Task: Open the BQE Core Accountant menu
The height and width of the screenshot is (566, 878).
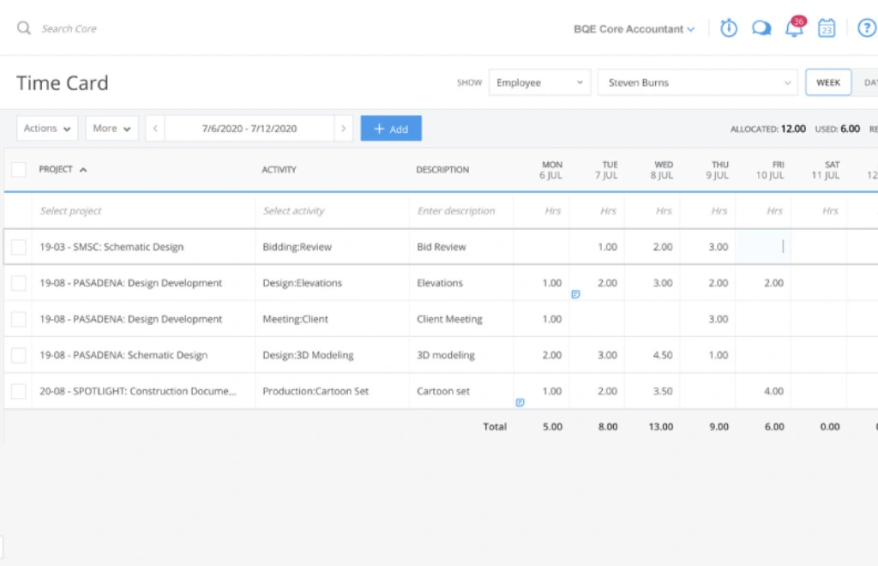Action: (x=634, y=29)
